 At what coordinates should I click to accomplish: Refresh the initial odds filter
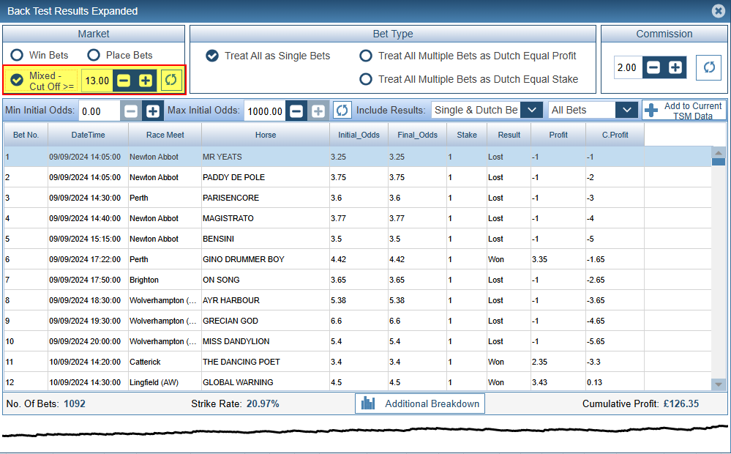342,111
